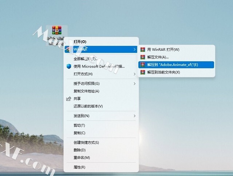Click the share icon next to 共享
Screen dimensions: 233x176
click(68, 99)
